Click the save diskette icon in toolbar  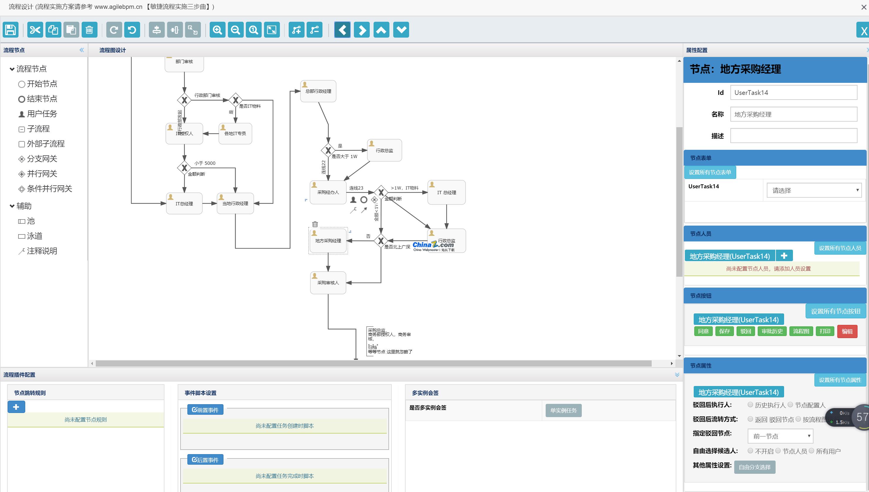pyautogui.click(x=11, y=30)
